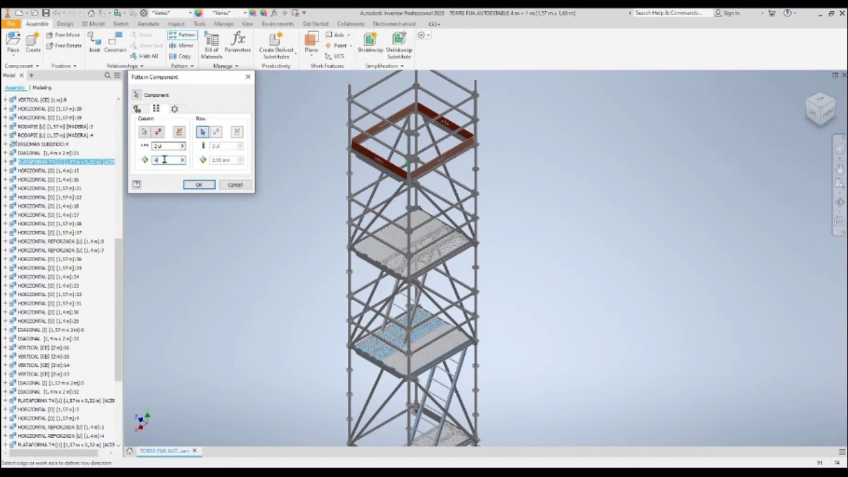Toggle Row midplane button
Screen dimensions: 848x477
(x=237, y=132)
